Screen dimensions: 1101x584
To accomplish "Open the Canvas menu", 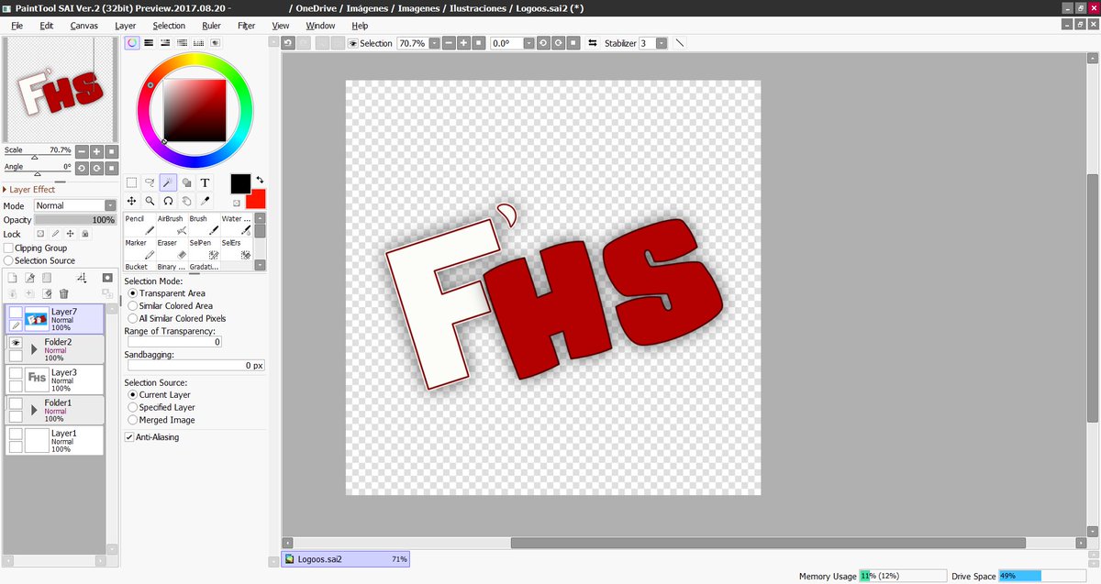I will point(84,26).
